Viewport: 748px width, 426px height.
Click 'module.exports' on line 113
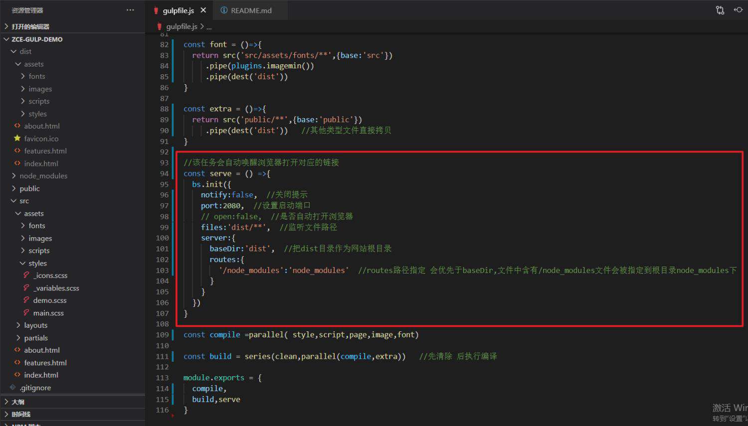[214, 378]
